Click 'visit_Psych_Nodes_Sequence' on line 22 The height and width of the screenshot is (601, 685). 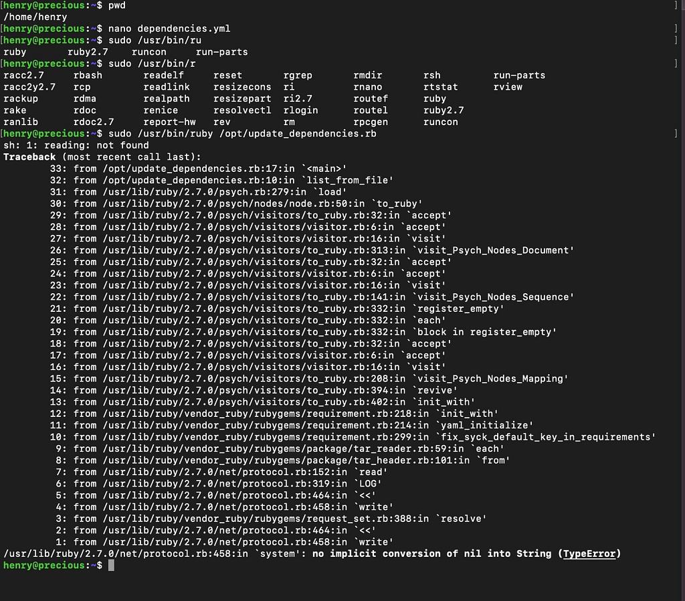point(493,297)
